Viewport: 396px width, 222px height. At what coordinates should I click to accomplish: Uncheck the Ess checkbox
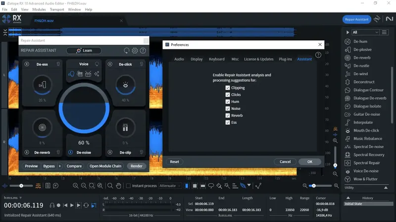[228, 122]
